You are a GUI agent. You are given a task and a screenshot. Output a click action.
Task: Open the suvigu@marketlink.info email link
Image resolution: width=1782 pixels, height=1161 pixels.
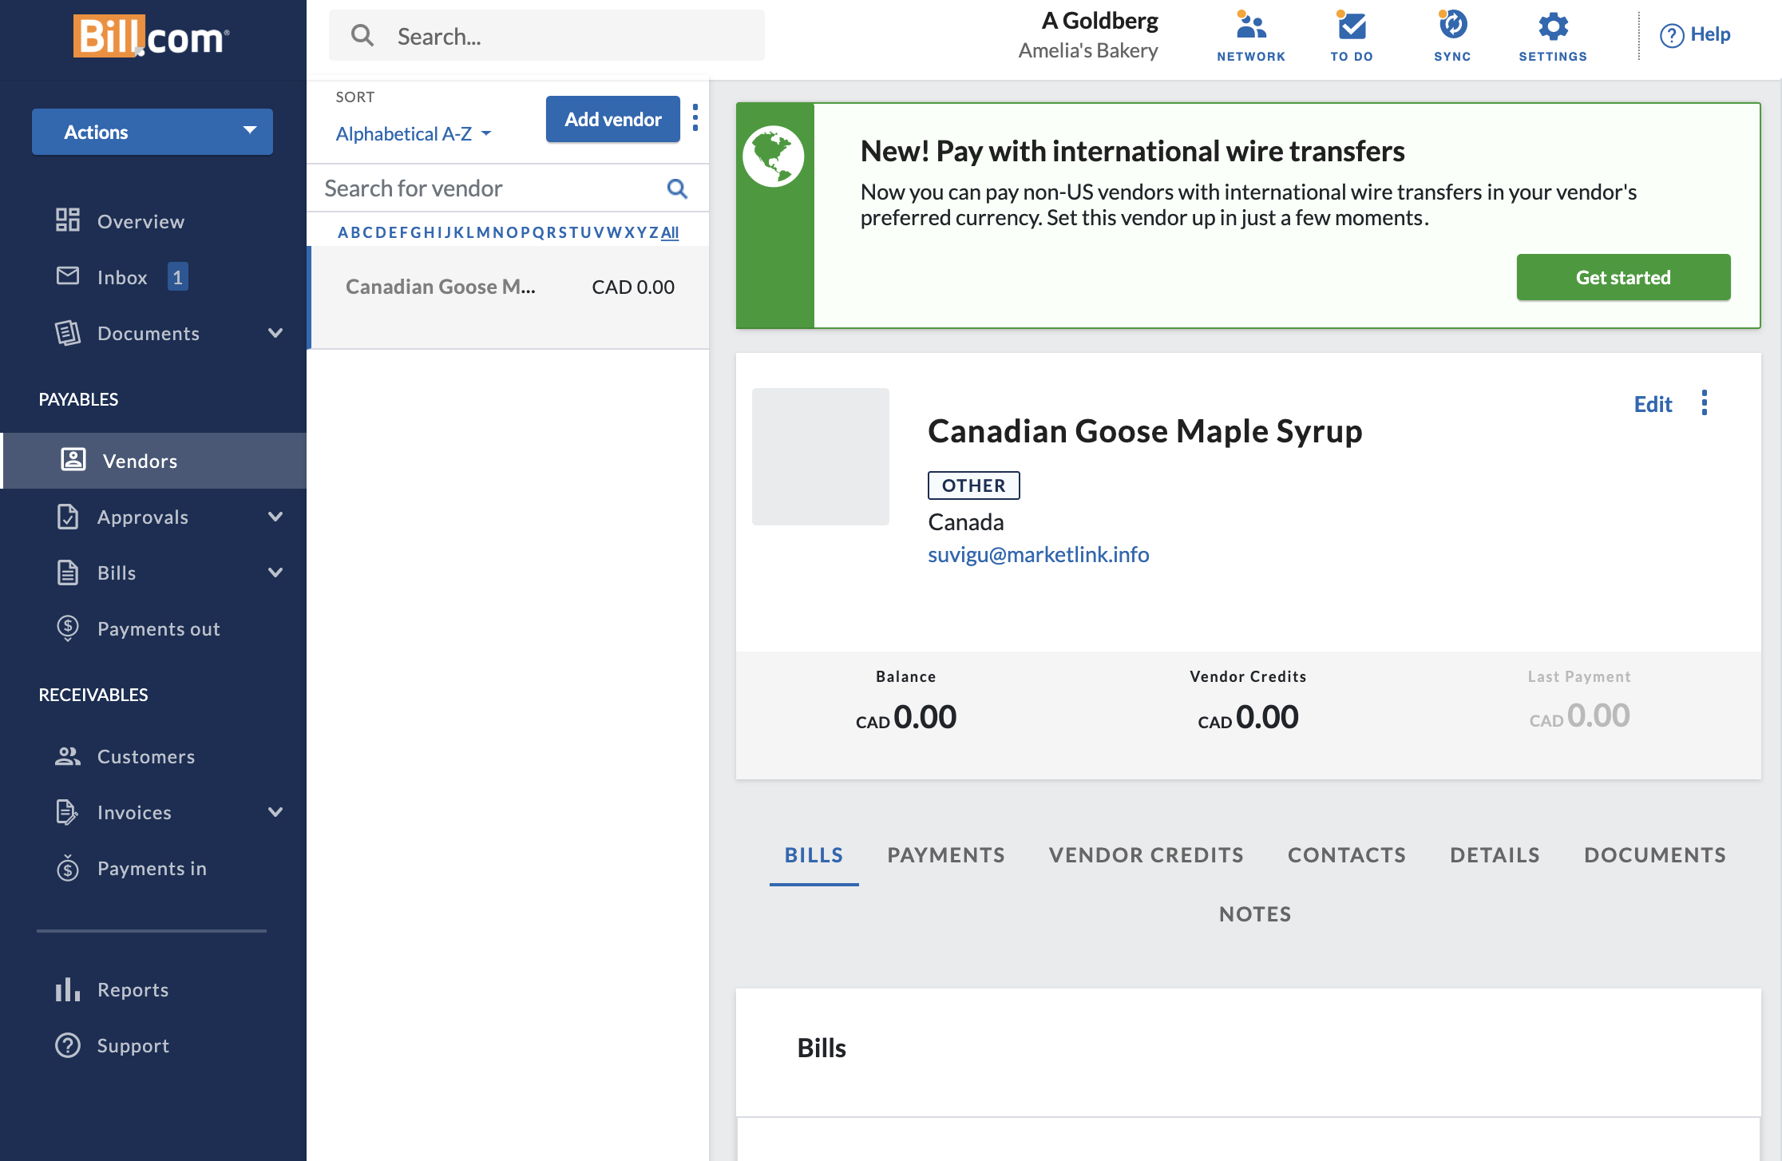pos(1039,554)
